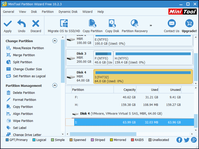Open the Wizard menu

pos(87,12)
